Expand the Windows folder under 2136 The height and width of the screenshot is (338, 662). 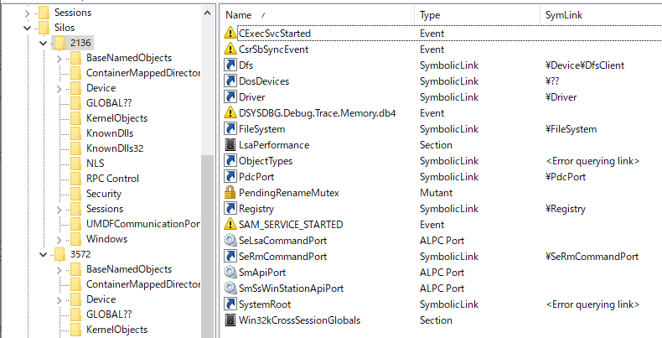click(58, 239)
